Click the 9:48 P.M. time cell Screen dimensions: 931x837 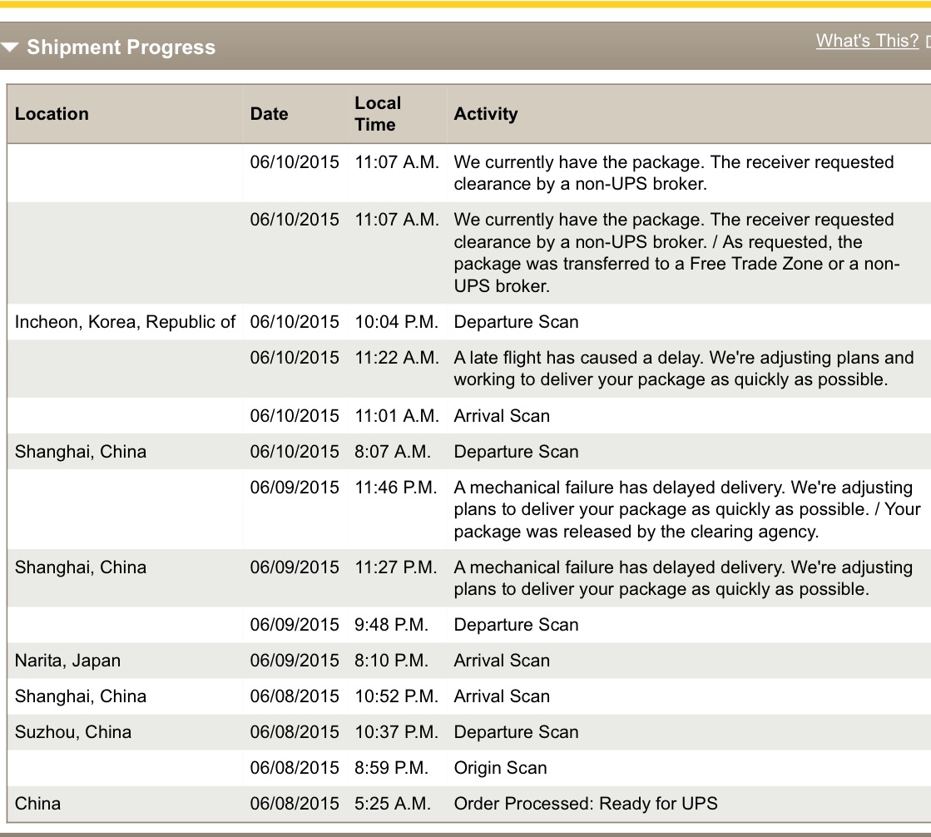pyautogui.click(x=391, y=625)
